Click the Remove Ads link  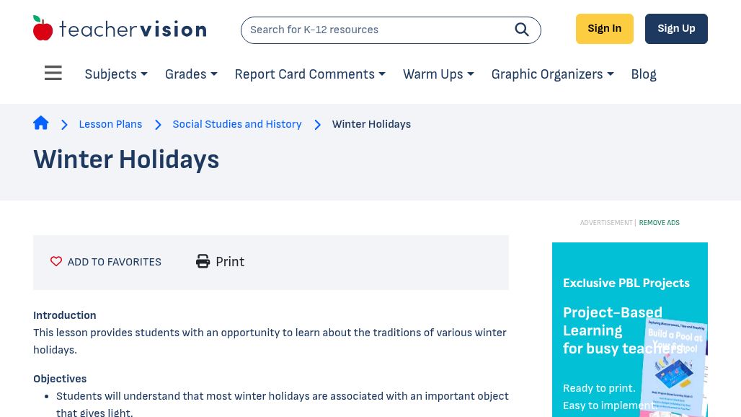659,223
